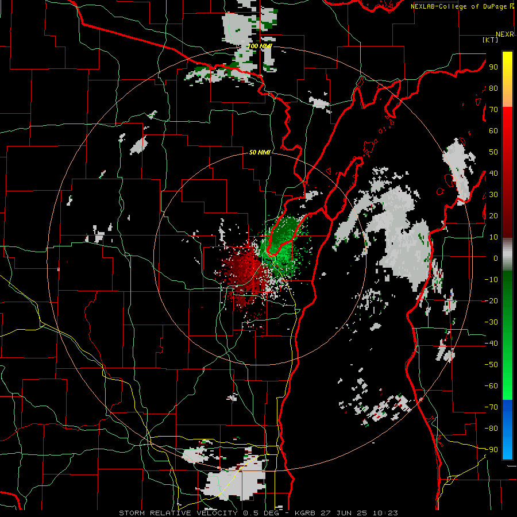Click the 80 value on velocity scale
Image resolution: width=517 pixels, height=517 pixels.
click(x=493, y=88)
